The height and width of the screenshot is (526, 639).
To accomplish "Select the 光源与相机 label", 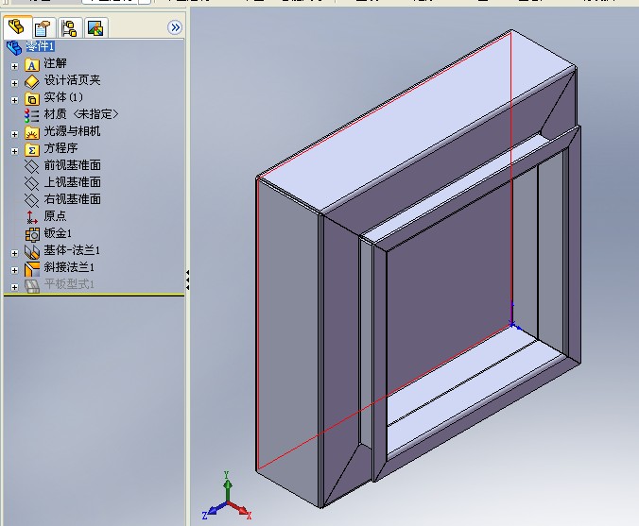I will point(72,131).
